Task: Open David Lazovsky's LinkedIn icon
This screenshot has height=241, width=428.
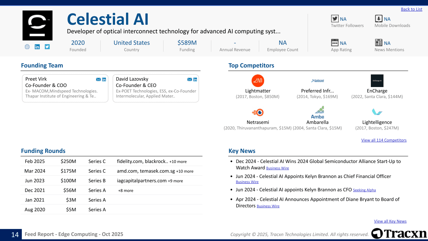Action: click(195, 79)
